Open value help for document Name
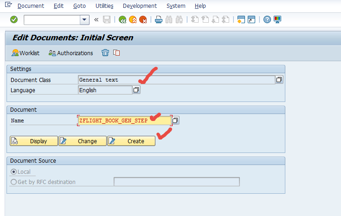341x216 pixels. pos(175,120)
